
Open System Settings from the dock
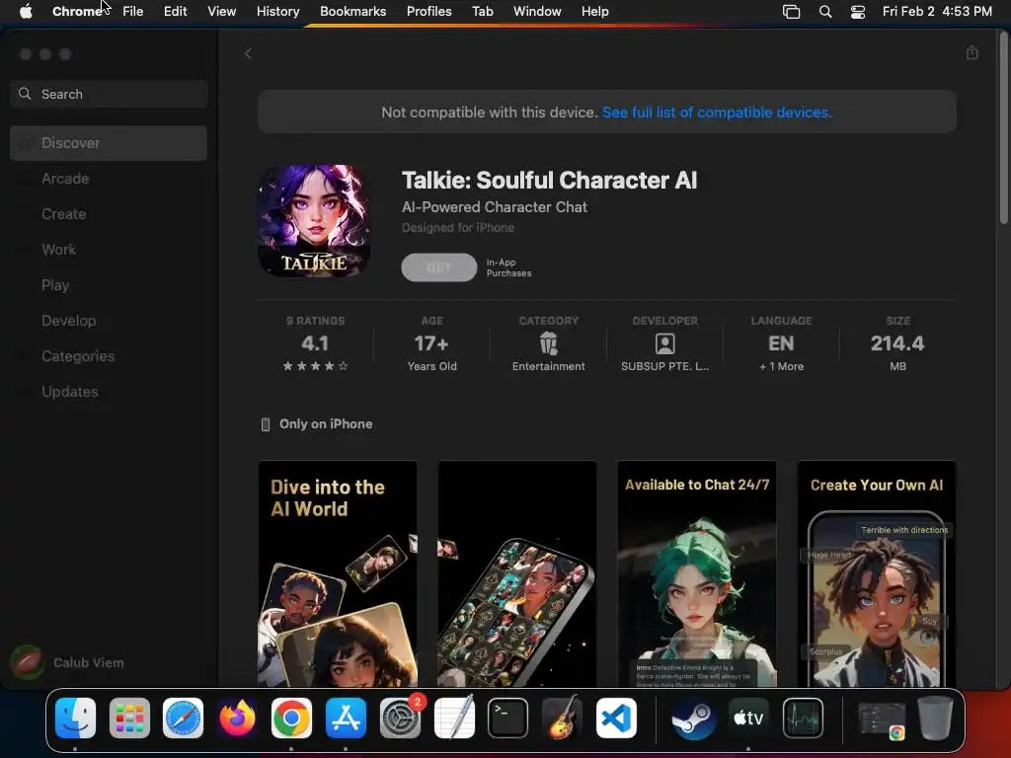(x=400, y=718)
